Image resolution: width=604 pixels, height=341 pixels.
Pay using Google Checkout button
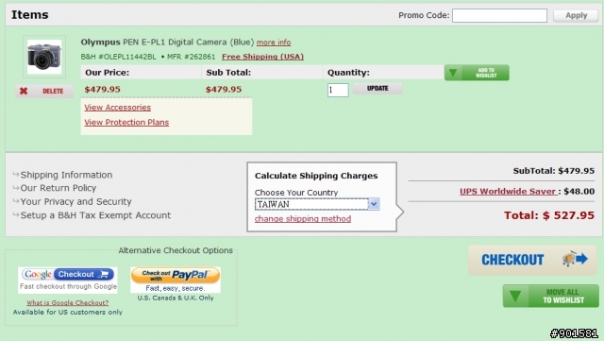pyautogui.click(x=68, y=274)
